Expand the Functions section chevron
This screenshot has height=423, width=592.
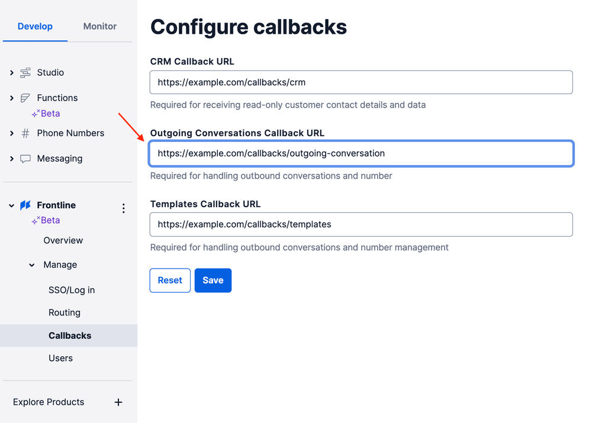point(12,98)
